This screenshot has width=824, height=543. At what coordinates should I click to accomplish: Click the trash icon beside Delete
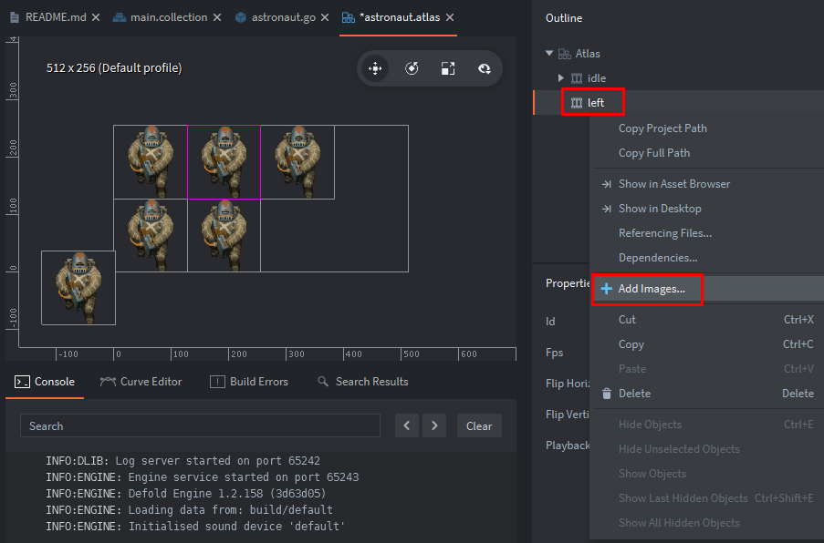pos(607,394)
